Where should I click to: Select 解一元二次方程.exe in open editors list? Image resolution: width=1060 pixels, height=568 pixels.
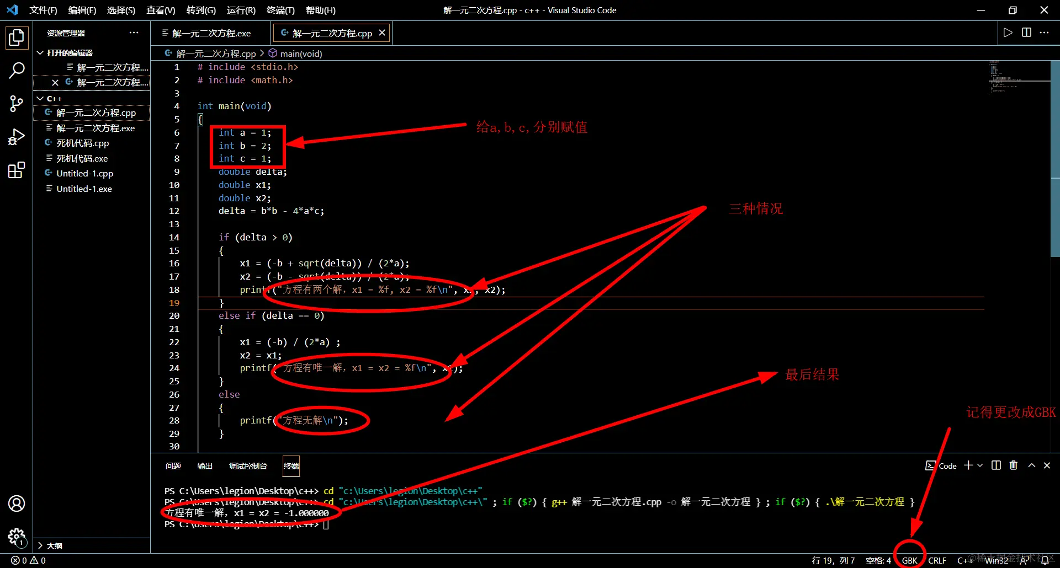click(x=92, y=67)
